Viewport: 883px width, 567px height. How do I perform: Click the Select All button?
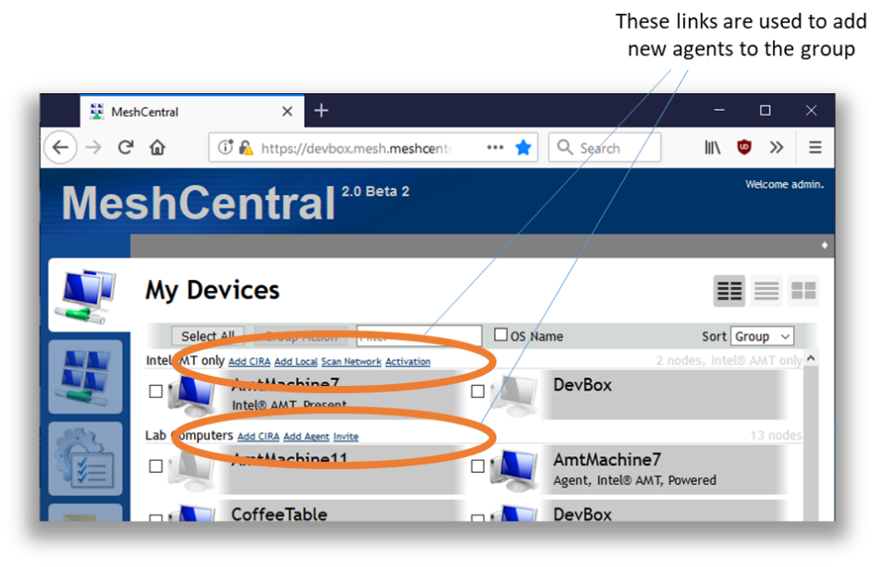[x=207, y=335]
